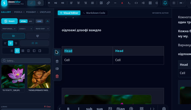Open the PIXABAY tab
The image size is (191, 110).
[31, 12]
